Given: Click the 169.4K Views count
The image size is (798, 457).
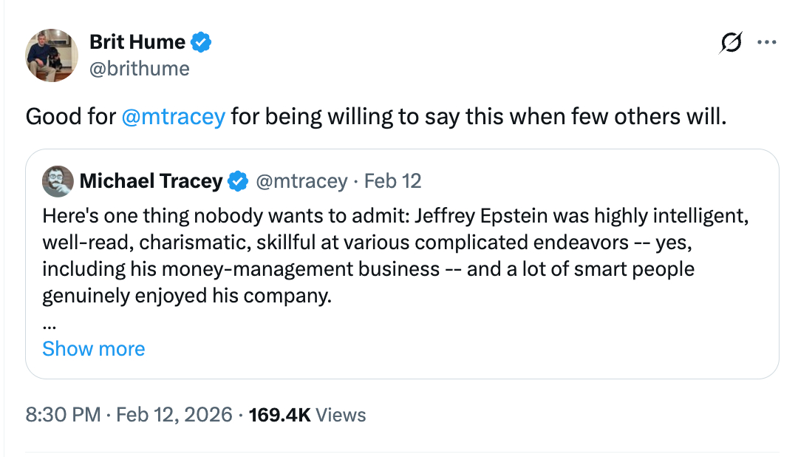Looking at the screenshot, I should 279,415.
